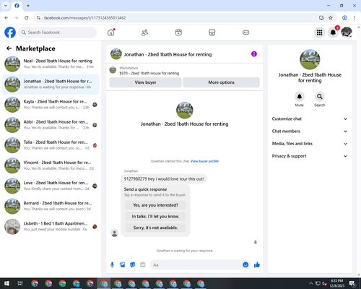
Task: Open the $970 listing marketplace thumbnail
Action: [x=113, y=70]
